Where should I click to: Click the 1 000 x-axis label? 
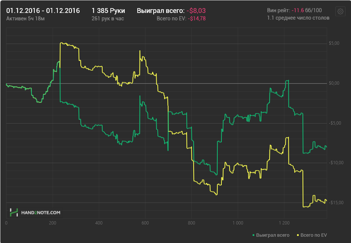[x=238, y=223]
